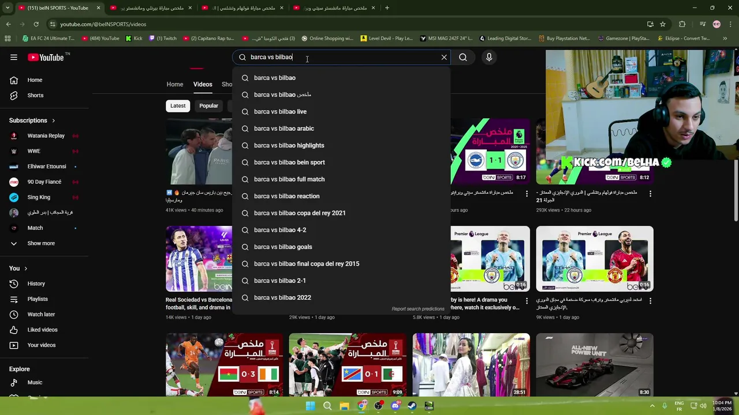Bookmark this page with star icon

point(663,24)
